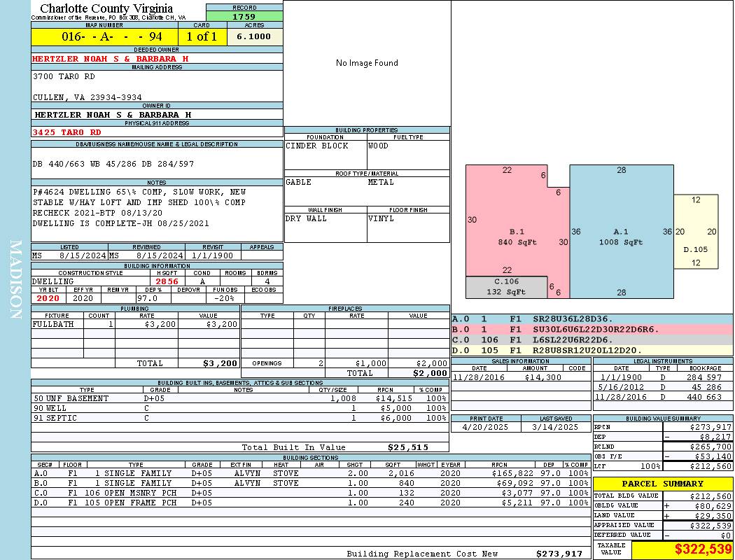Click roof material value METAL
This screenshot has width=735, height=560.
pyautogui.click(x=381, y=182)
